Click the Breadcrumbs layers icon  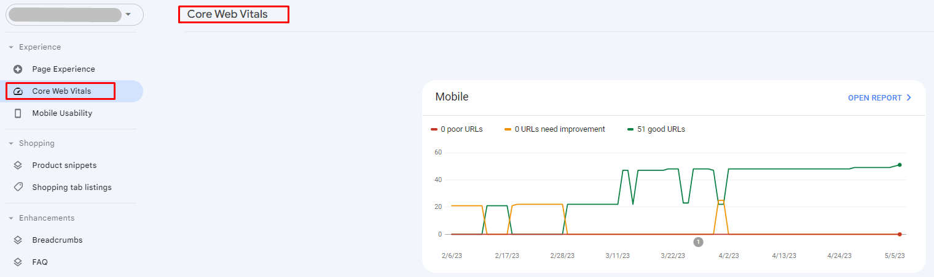point(18,240)
